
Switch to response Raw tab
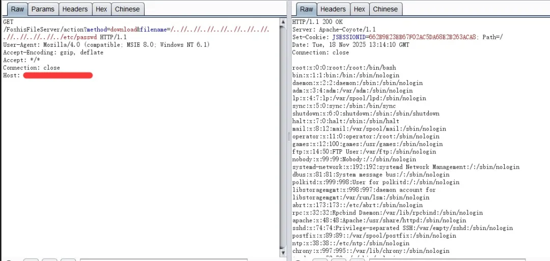pyautogui.click(x=307, y=9)
